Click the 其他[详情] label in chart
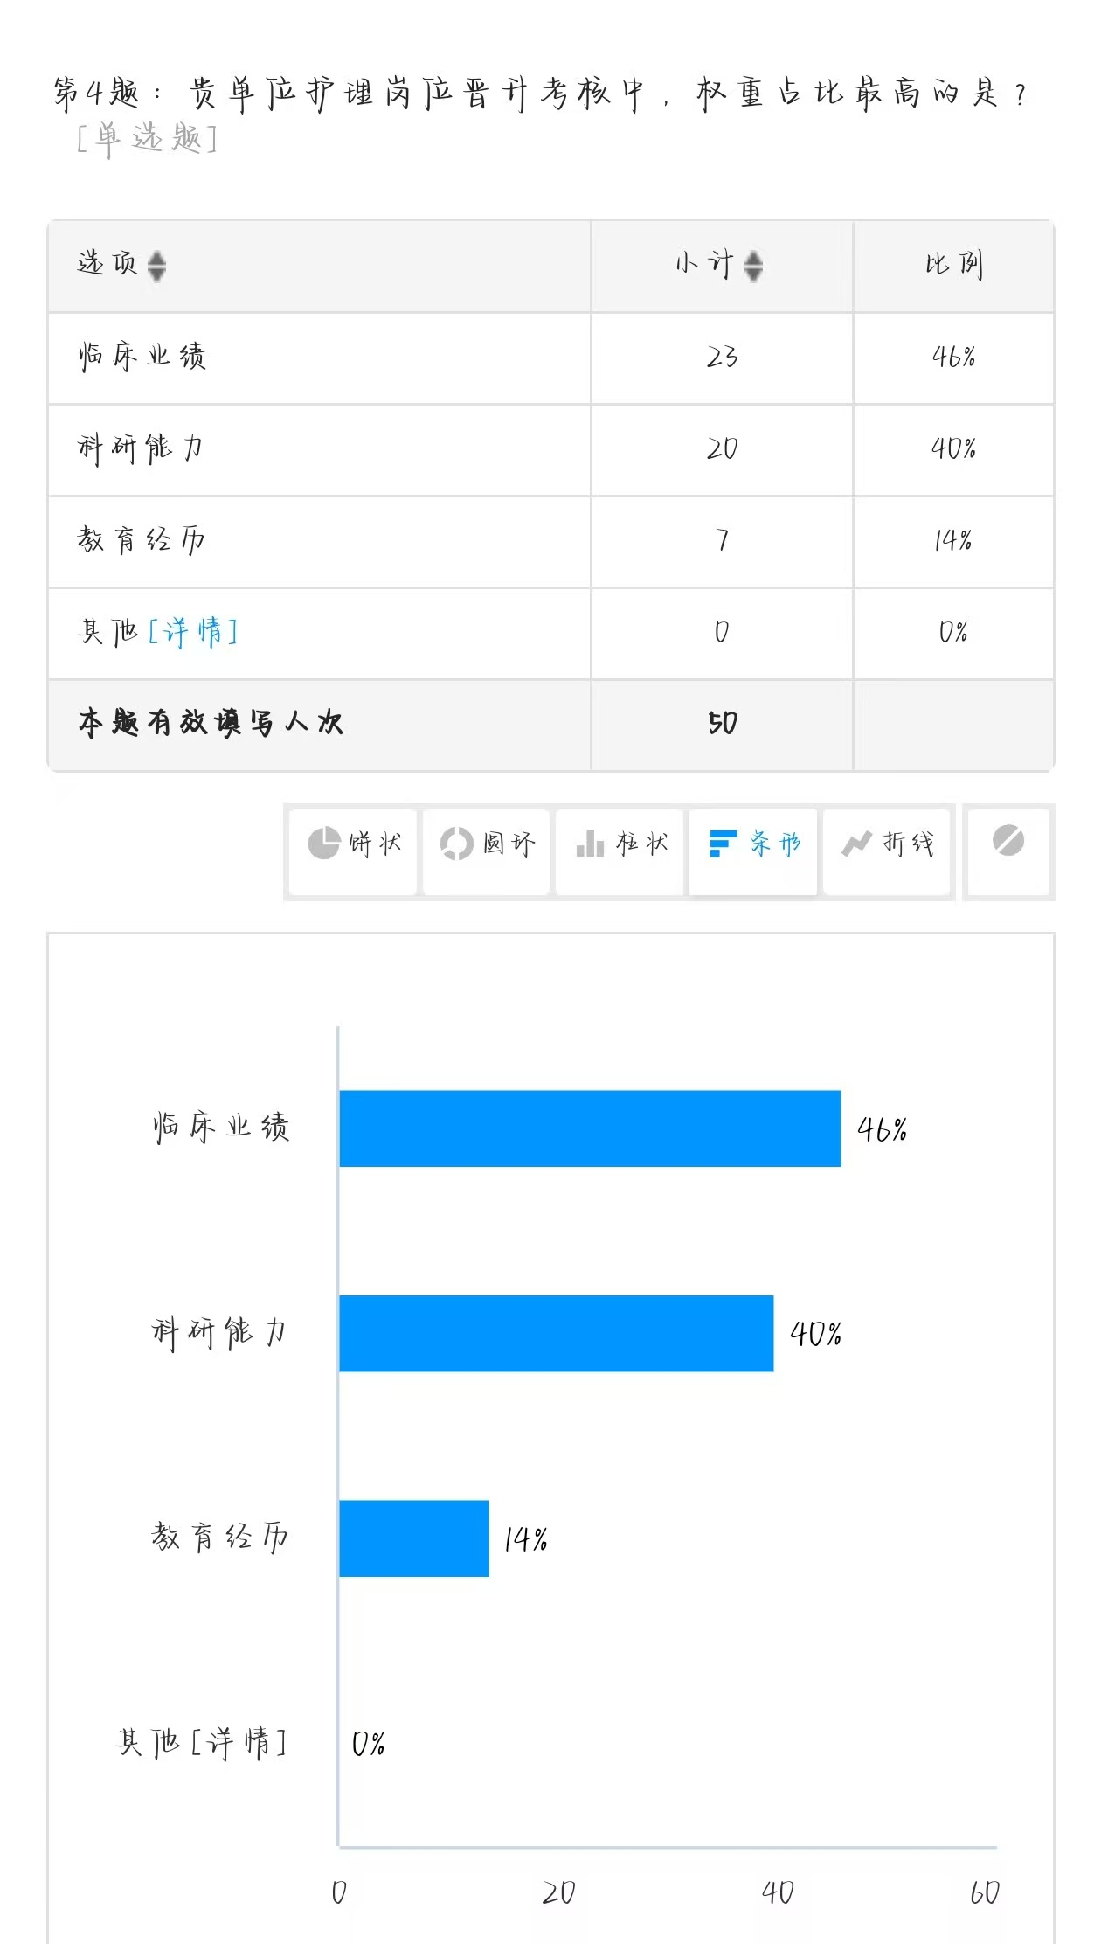The image size is (1101, 1944). tap(201, 1744)
